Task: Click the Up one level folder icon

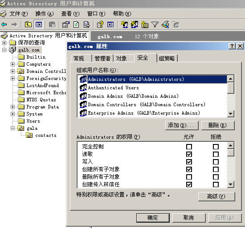Action: coord(28,24)
